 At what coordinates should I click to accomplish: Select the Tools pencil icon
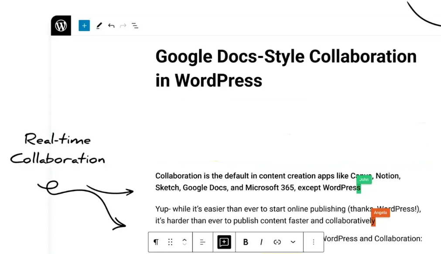[99, 26]
